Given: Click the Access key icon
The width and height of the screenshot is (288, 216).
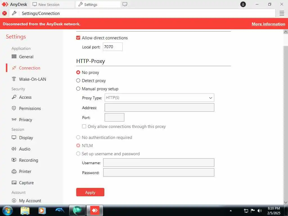Looking at the screenshot, I should point(14,97).
